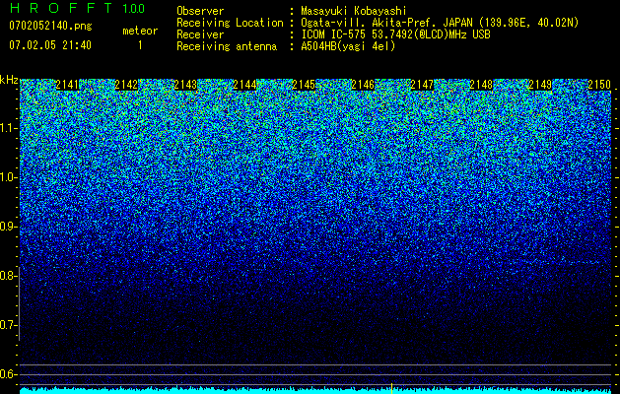
Task: Click the 2147 time marker
Action: coord(422,85)
